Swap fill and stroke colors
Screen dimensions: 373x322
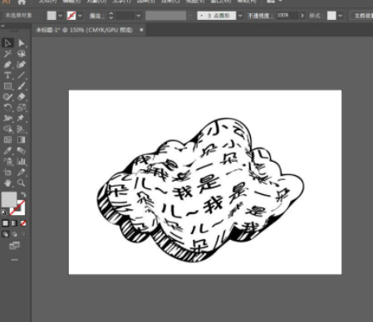(24, 194)
